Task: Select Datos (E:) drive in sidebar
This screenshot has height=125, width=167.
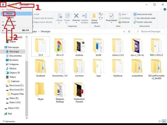Action: pyautogui.click(x=12, y=98)
